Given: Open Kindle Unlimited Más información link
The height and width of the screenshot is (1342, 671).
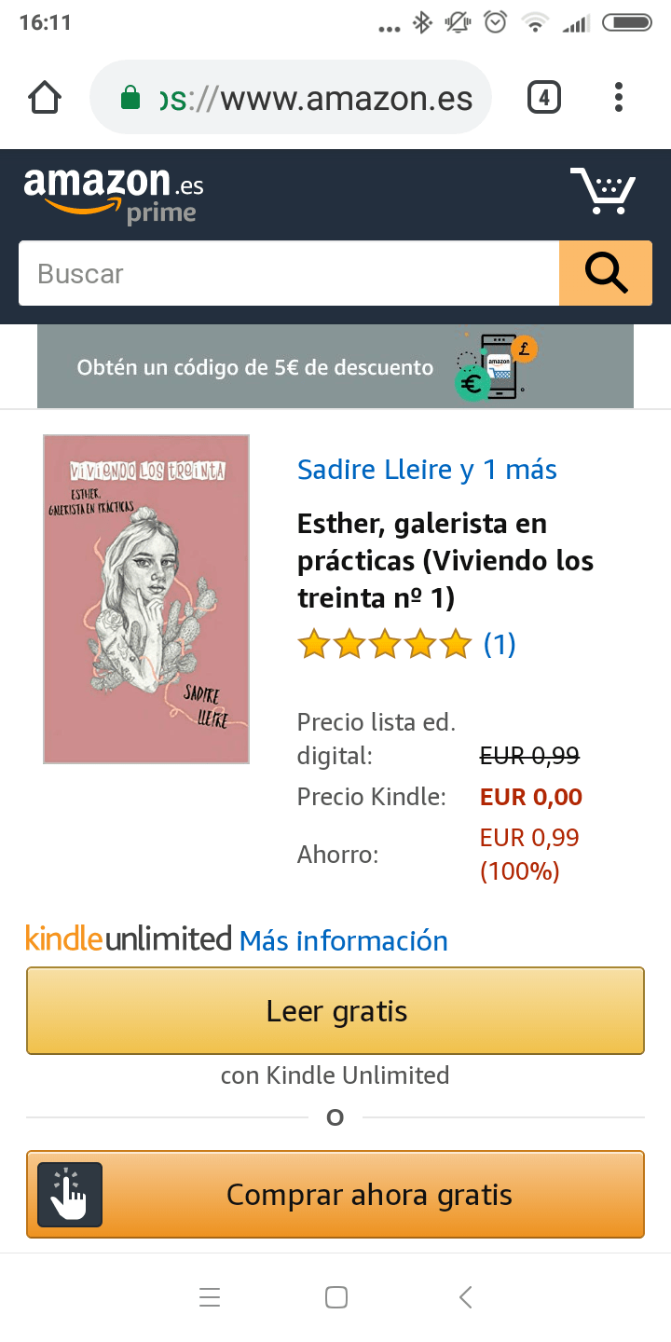Looking at the screenshot, I should (344, 940).
